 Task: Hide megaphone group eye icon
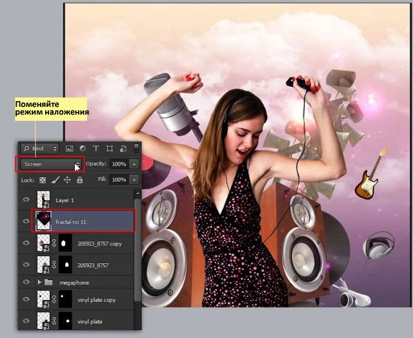26,282
